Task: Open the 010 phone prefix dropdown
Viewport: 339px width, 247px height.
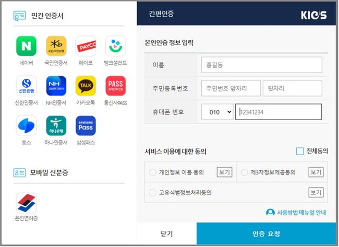Action: pyautogui.click(x=218, y=112)
